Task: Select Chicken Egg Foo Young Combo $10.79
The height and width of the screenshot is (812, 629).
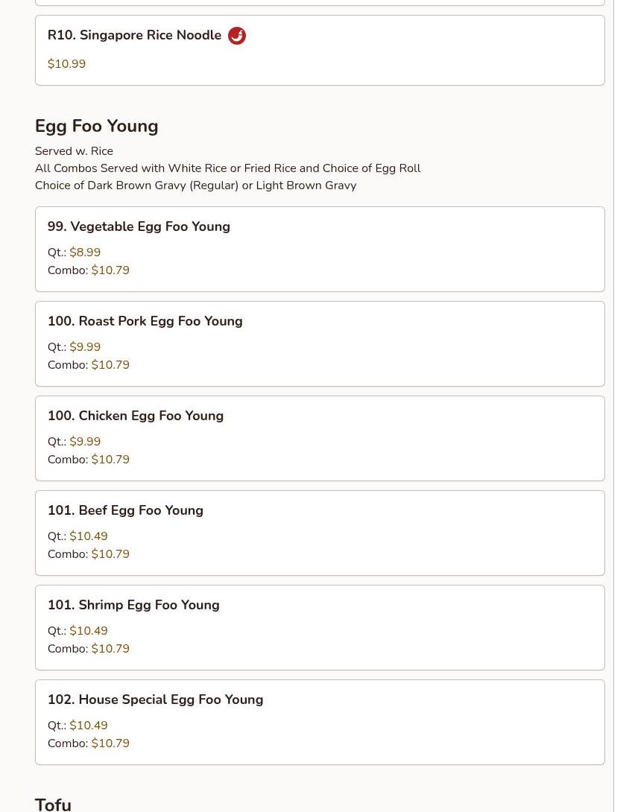Action: (110, 460)
